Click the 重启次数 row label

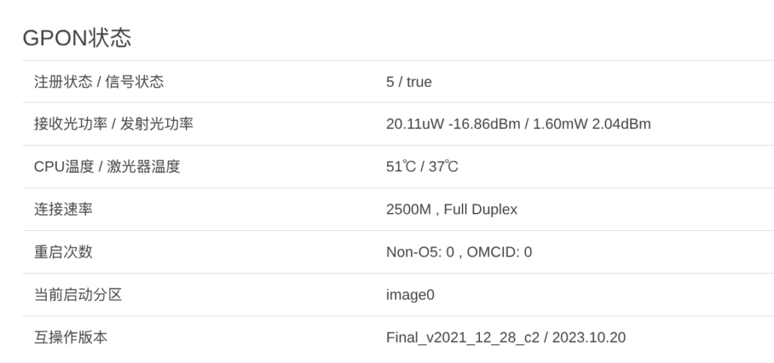pyautogui.click(x=63, y=252)
